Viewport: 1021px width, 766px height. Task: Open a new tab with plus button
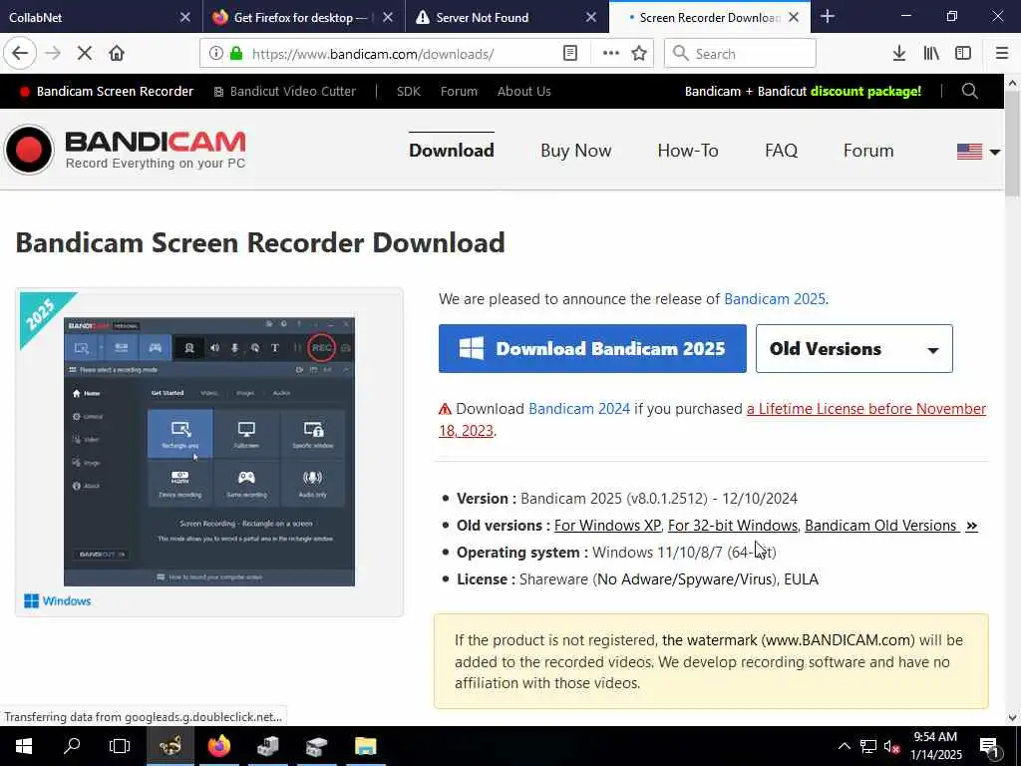[828, 17]
